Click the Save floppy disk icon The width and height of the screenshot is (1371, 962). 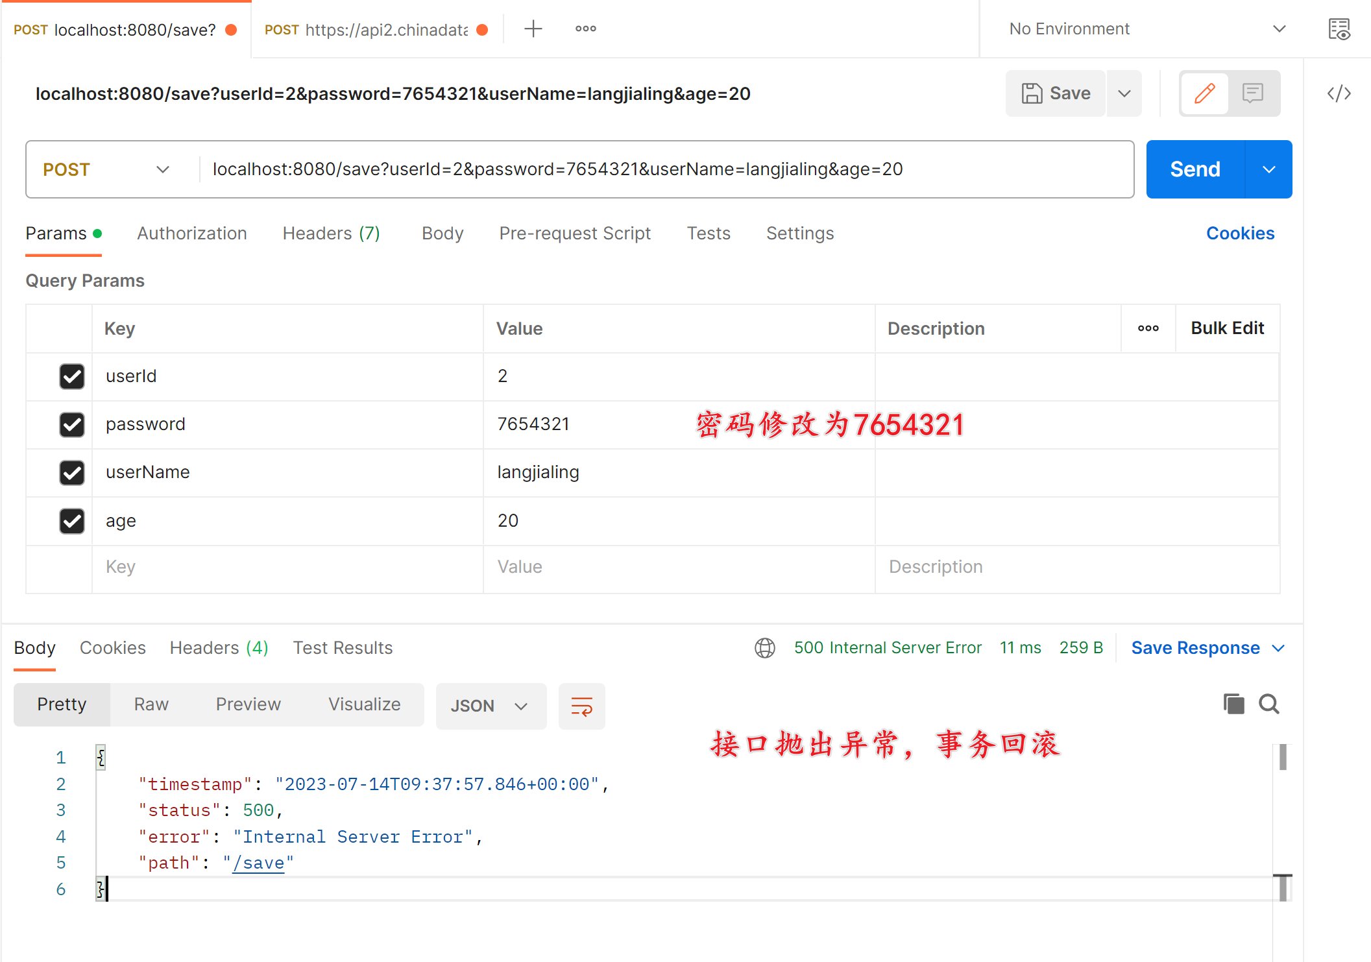tap(1032, 93)
